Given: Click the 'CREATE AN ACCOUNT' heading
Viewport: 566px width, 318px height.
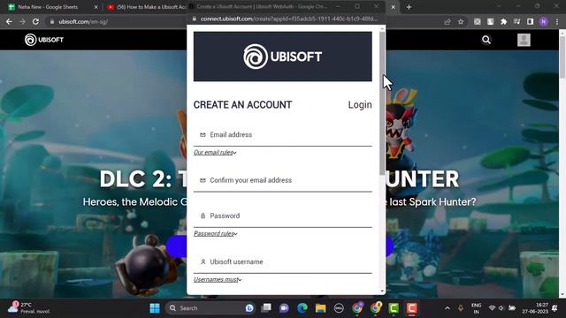Looking at the screenshot, I should pos(242,105).
